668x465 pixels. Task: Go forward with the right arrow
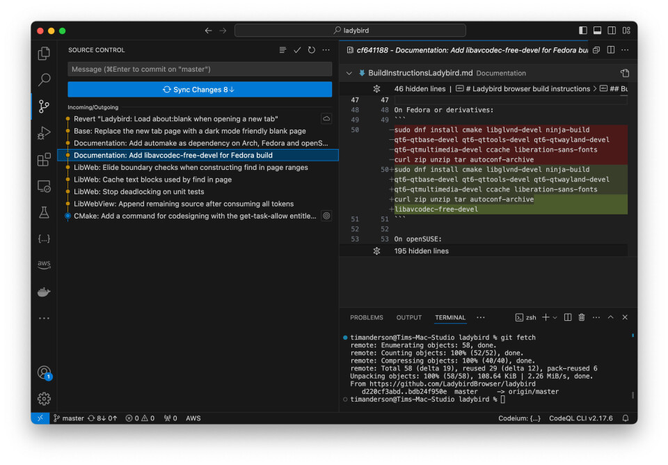223,30
